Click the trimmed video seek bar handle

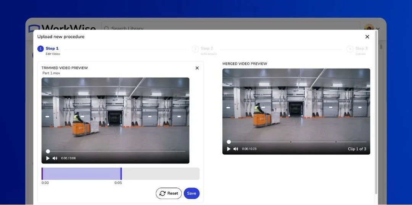pyautogui.click(x=48, y=151)
